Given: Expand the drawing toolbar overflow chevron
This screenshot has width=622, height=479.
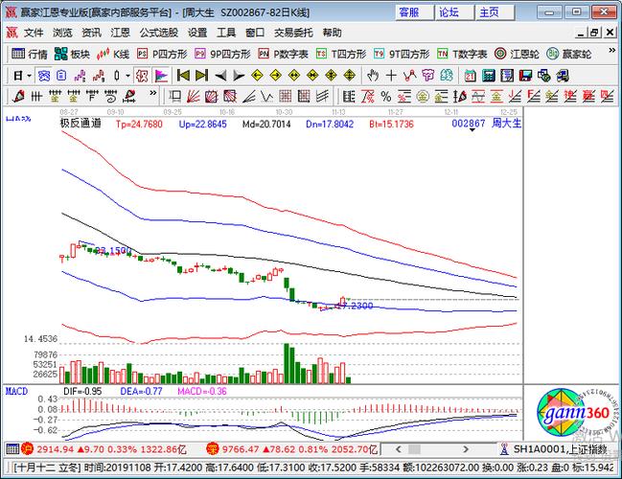Looking at the screenshot, I should 152,93.
